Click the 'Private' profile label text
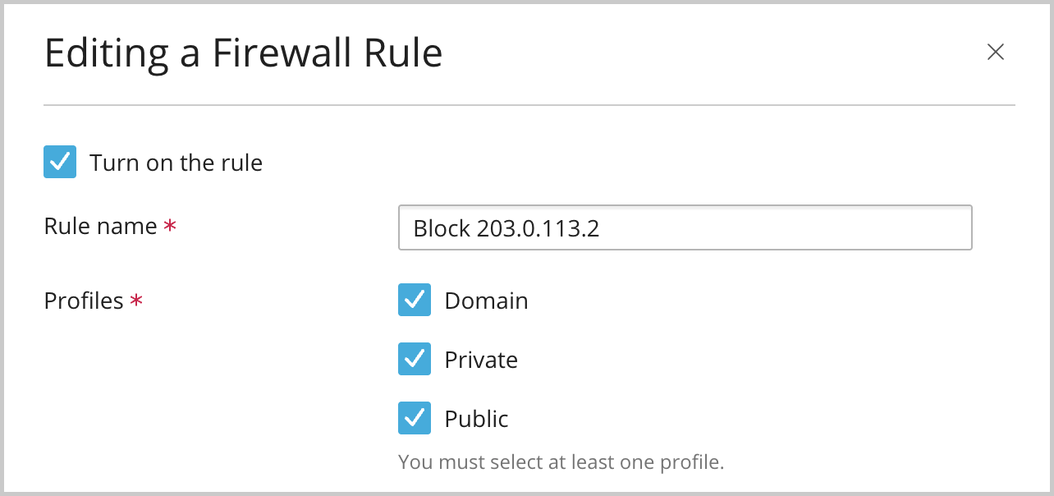 click(481, 360)
